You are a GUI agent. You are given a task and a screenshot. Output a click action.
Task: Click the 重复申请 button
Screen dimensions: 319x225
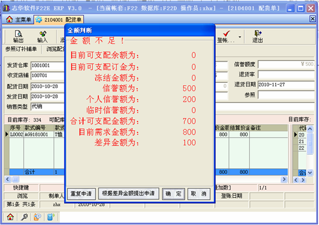[x=81, y=194]
